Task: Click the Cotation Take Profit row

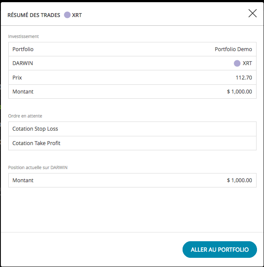Action: point(132,143)
